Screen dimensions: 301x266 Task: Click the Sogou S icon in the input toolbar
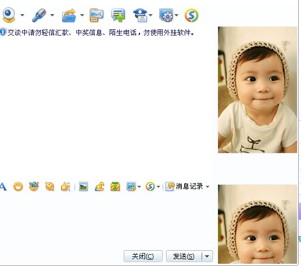[x=150, y=186]
